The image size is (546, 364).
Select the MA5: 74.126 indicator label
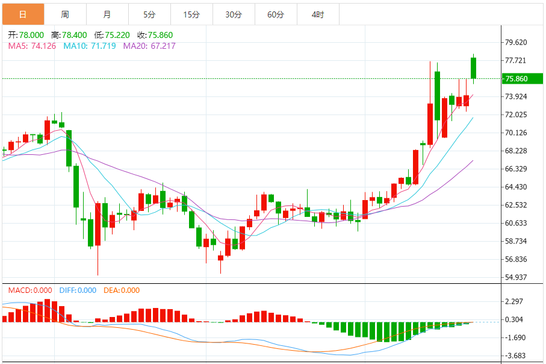click(32, 46)
